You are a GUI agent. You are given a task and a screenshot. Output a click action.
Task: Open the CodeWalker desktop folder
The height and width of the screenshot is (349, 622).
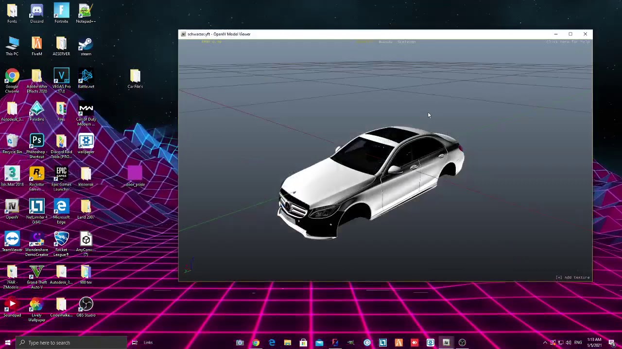[x=61, y=307]
